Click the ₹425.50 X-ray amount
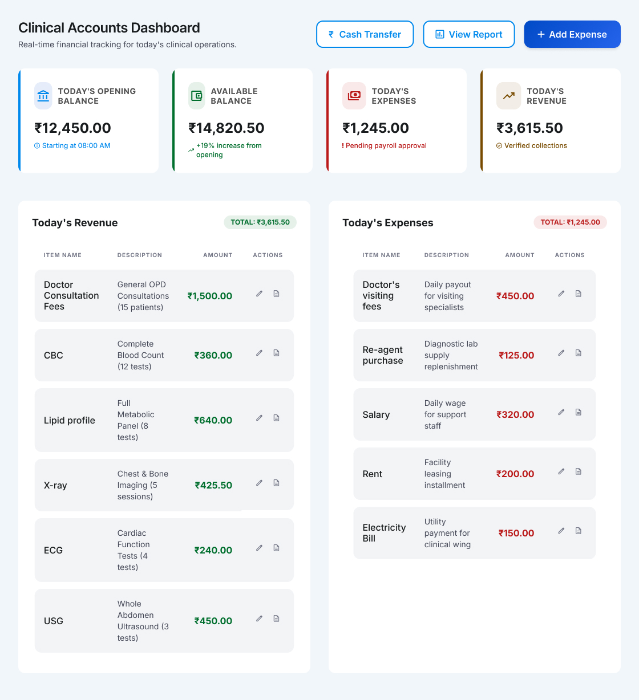The width and height of the screenshot is (639, 700). [x=213, y=485]
